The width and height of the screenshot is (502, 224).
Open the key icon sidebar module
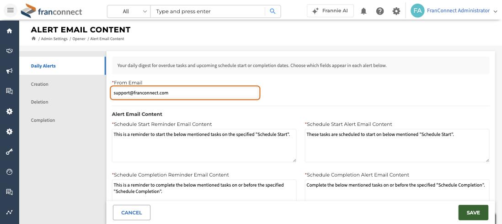pos(9,152)
